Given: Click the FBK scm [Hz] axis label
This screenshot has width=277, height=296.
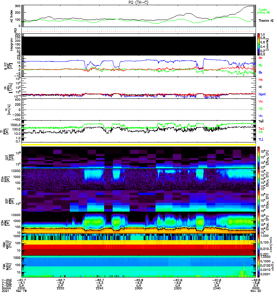Looking at the screenshot, I should pos(7,266).
